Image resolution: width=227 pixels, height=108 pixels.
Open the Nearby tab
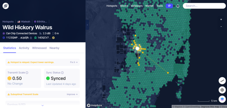pyautogui.click(x=54, y=48)
